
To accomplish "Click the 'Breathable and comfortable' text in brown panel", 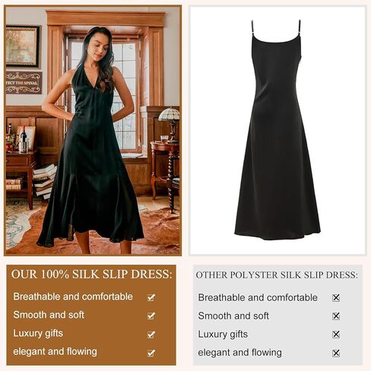I will 73,296.
